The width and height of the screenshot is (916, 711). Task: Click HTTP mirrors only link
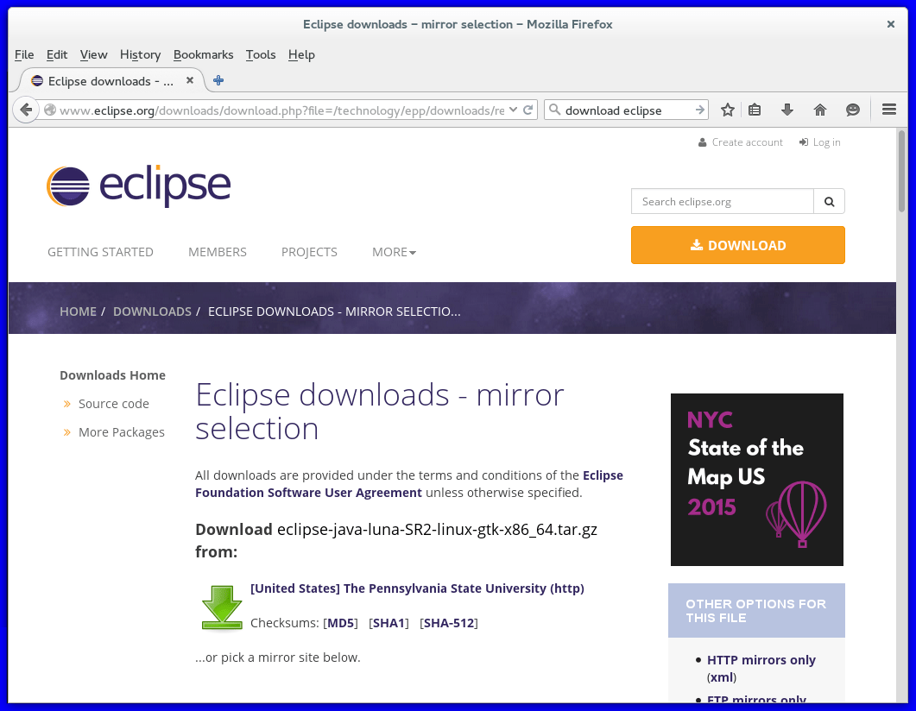point(761,659)
